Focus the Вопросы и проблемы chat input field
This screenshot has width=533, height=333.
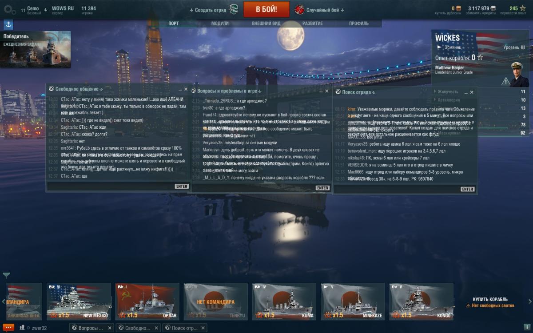tap(252, 188)
